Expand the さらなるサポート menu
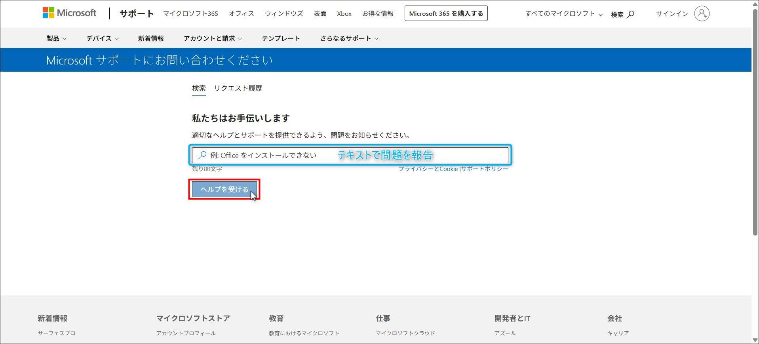The image size is (759, 344). [x=349, y=38]
